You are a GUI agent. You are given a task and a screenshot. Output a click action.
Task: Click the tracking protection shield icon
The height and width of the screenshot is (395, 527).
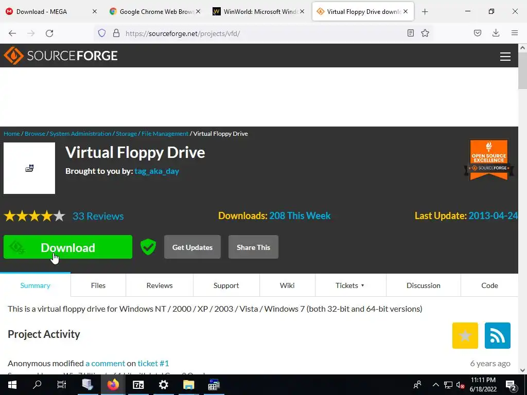click(x=102, y=33)
